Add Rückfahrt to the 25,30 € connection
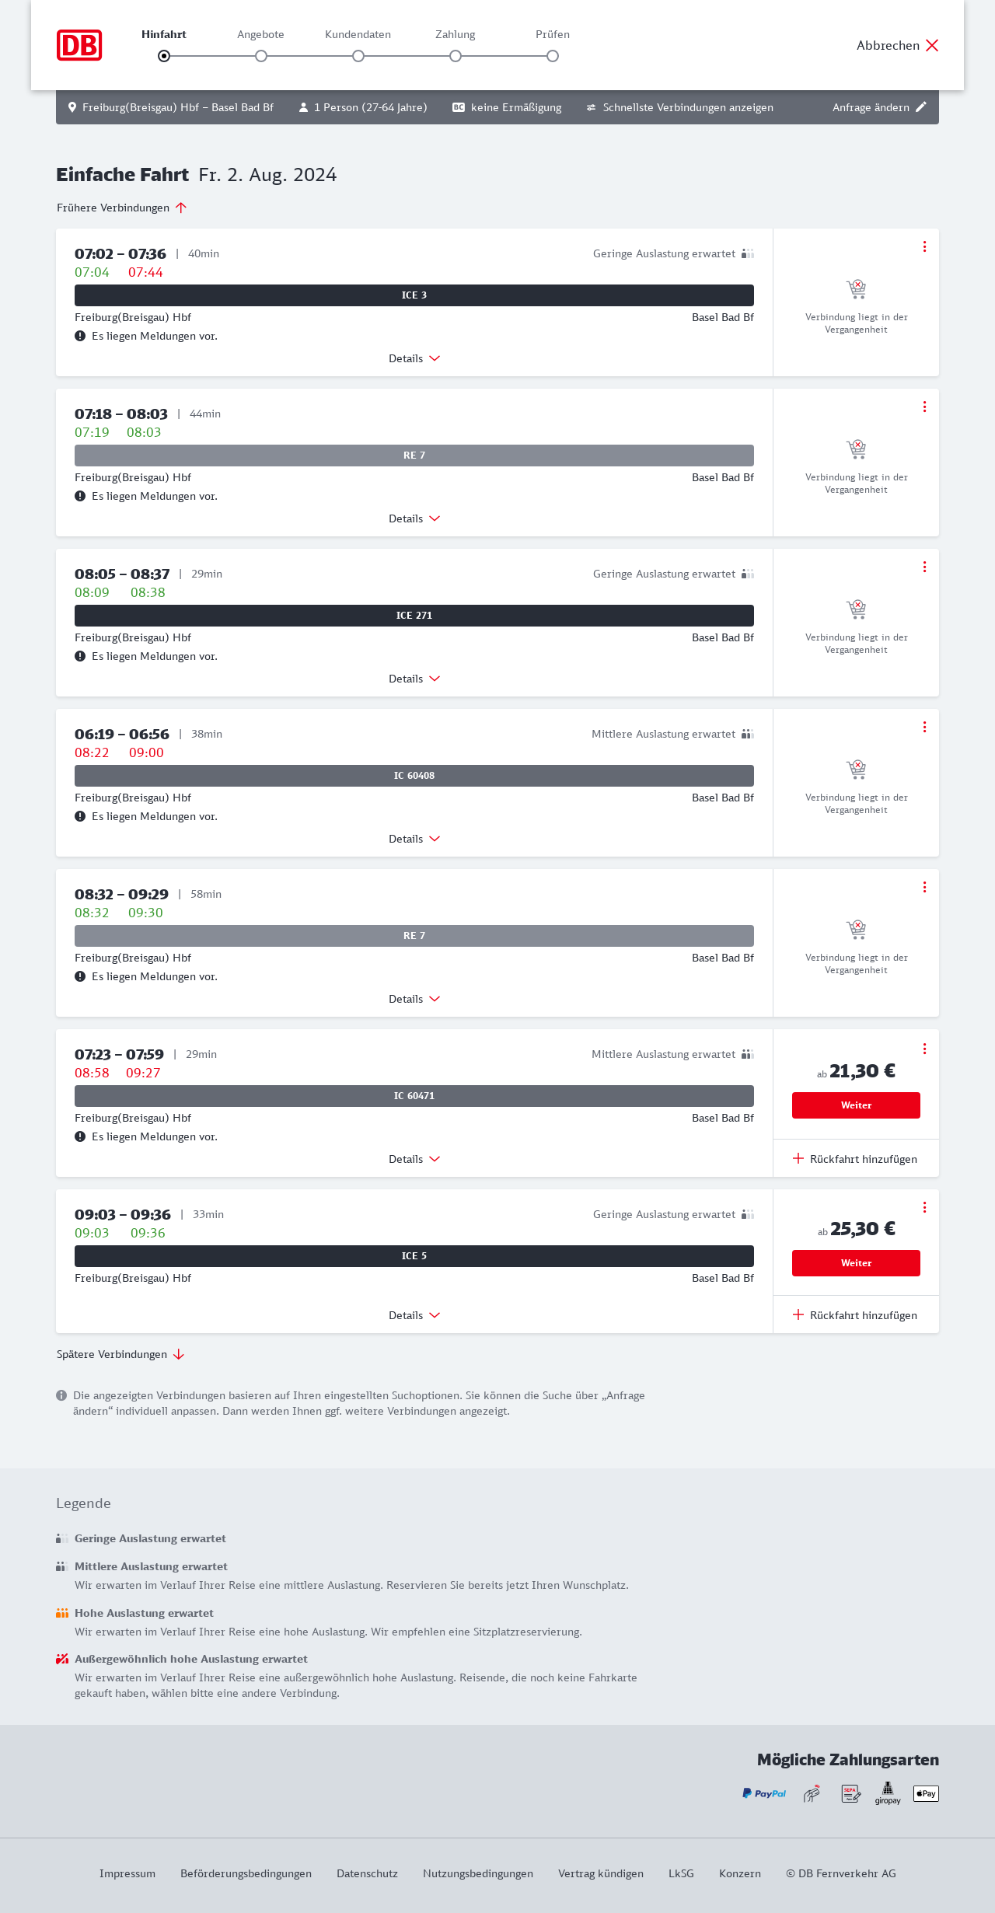Viewport: 995px width, 1913px height. coord(855,1315)
